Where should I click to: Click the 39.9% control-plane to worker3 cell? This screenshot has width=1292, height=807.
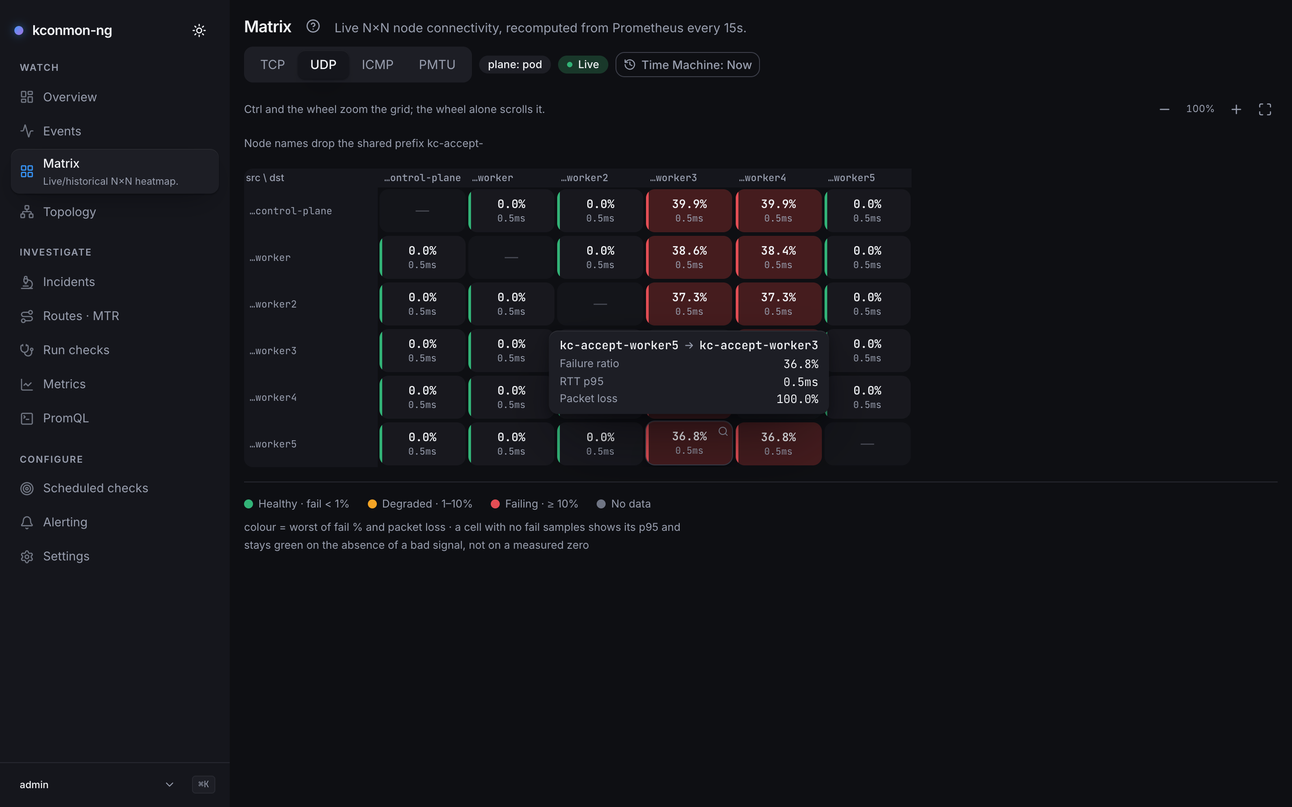(x=689, y=211)
